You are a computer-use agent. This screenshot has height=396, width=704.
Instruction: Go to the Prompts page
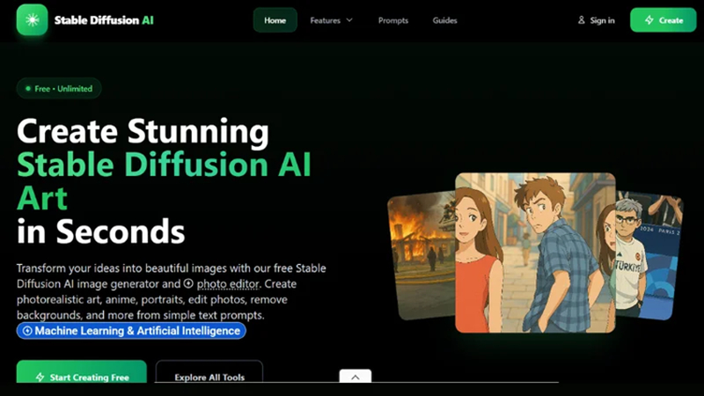[x=392, y=20]
